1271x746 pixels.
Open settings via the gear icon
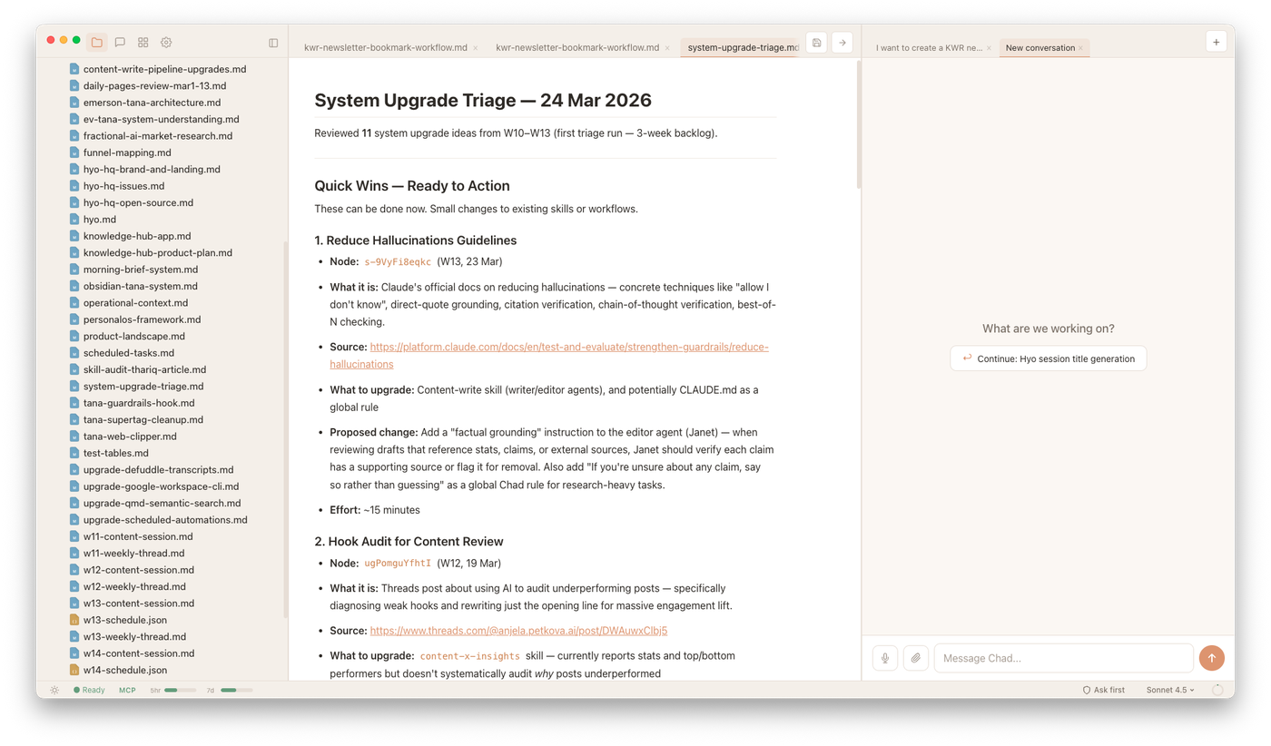click(x=166, y=42)
